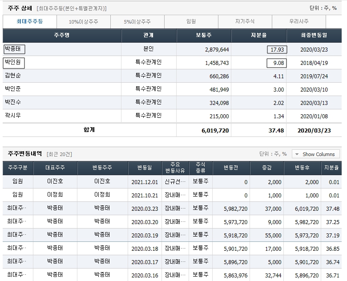
Task: Open the 우리사주 tab
Action: pyautogui.click(x=299, y=22)
